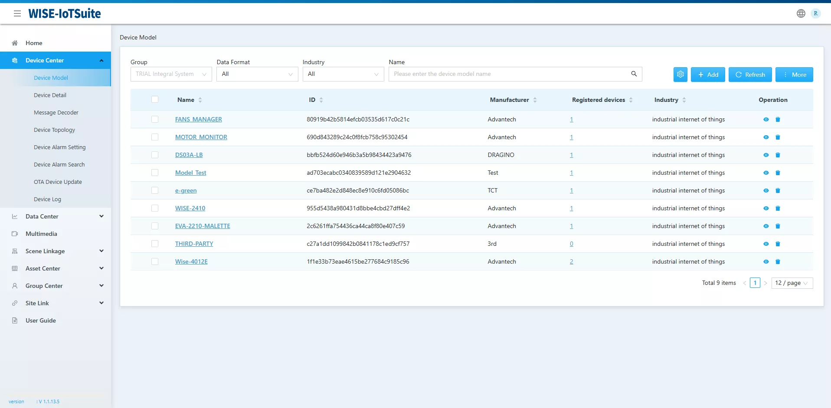Toggle the hamburger sidebar menu icon

(x=17, y=13)
